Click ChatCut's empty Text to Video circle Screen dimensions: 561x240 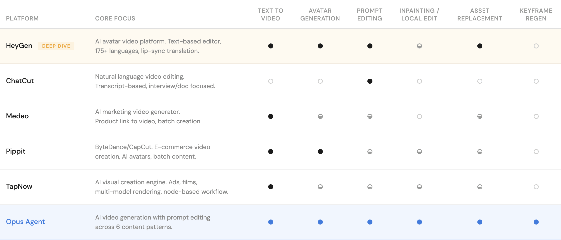270,81
